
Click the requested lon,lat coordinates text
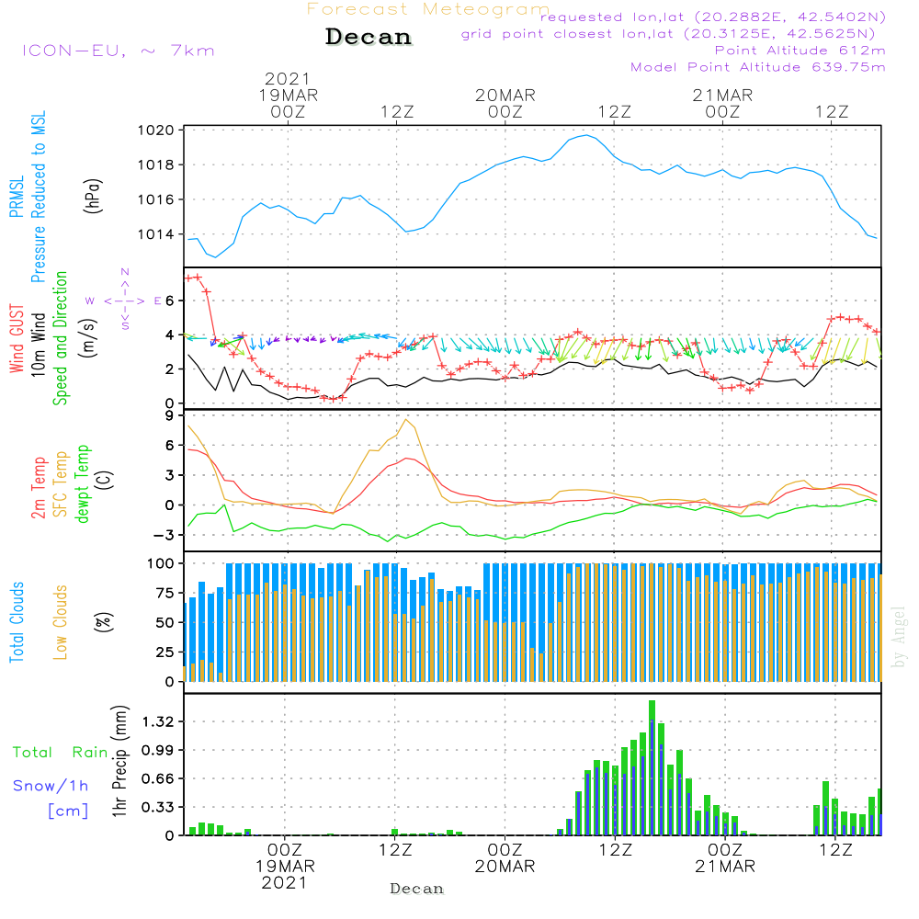click(x=712, y=17)
